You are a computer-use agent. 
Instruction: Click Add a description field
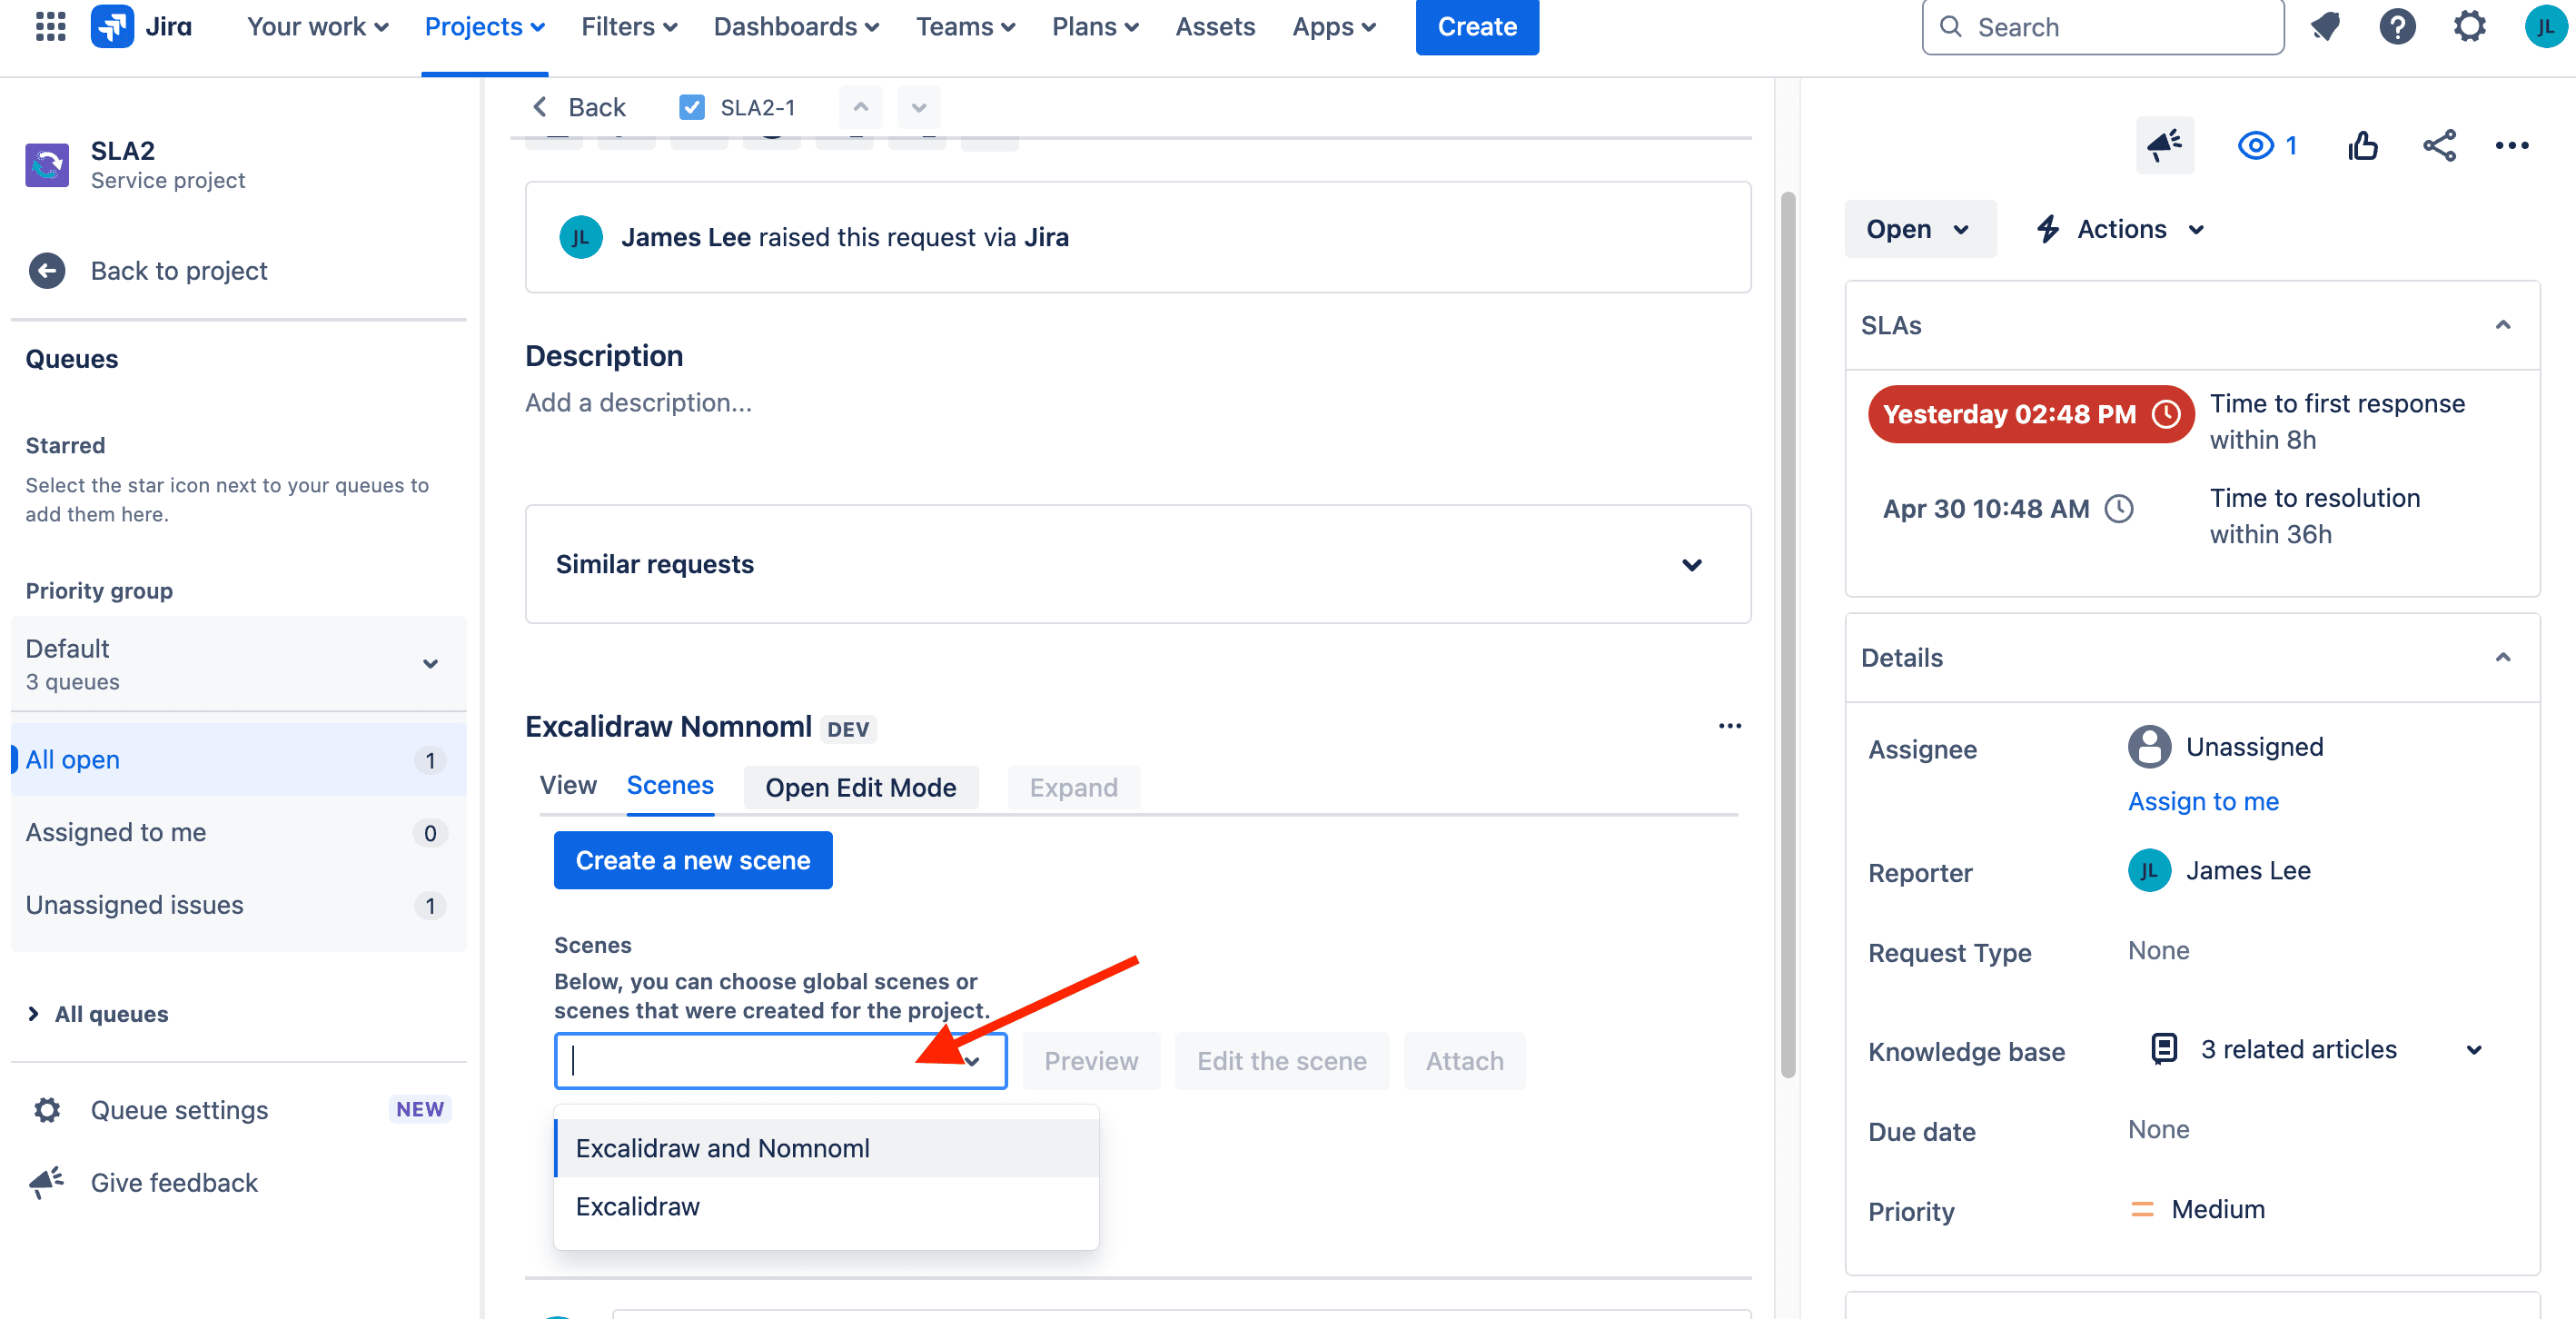click(638, 402)
